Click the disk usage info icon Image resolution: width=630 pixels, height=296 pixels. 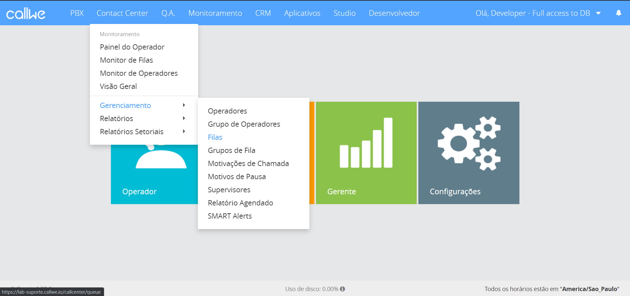click(343, 289)
